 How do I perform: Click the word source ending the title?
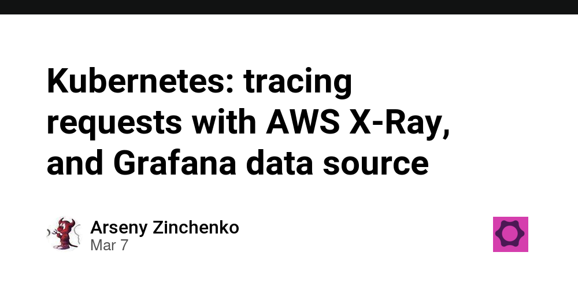376,165
